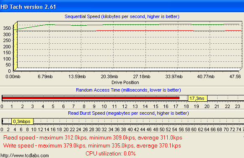Click the HD Tach version 2.61 title
244x158 pixels.
[28, 7]
